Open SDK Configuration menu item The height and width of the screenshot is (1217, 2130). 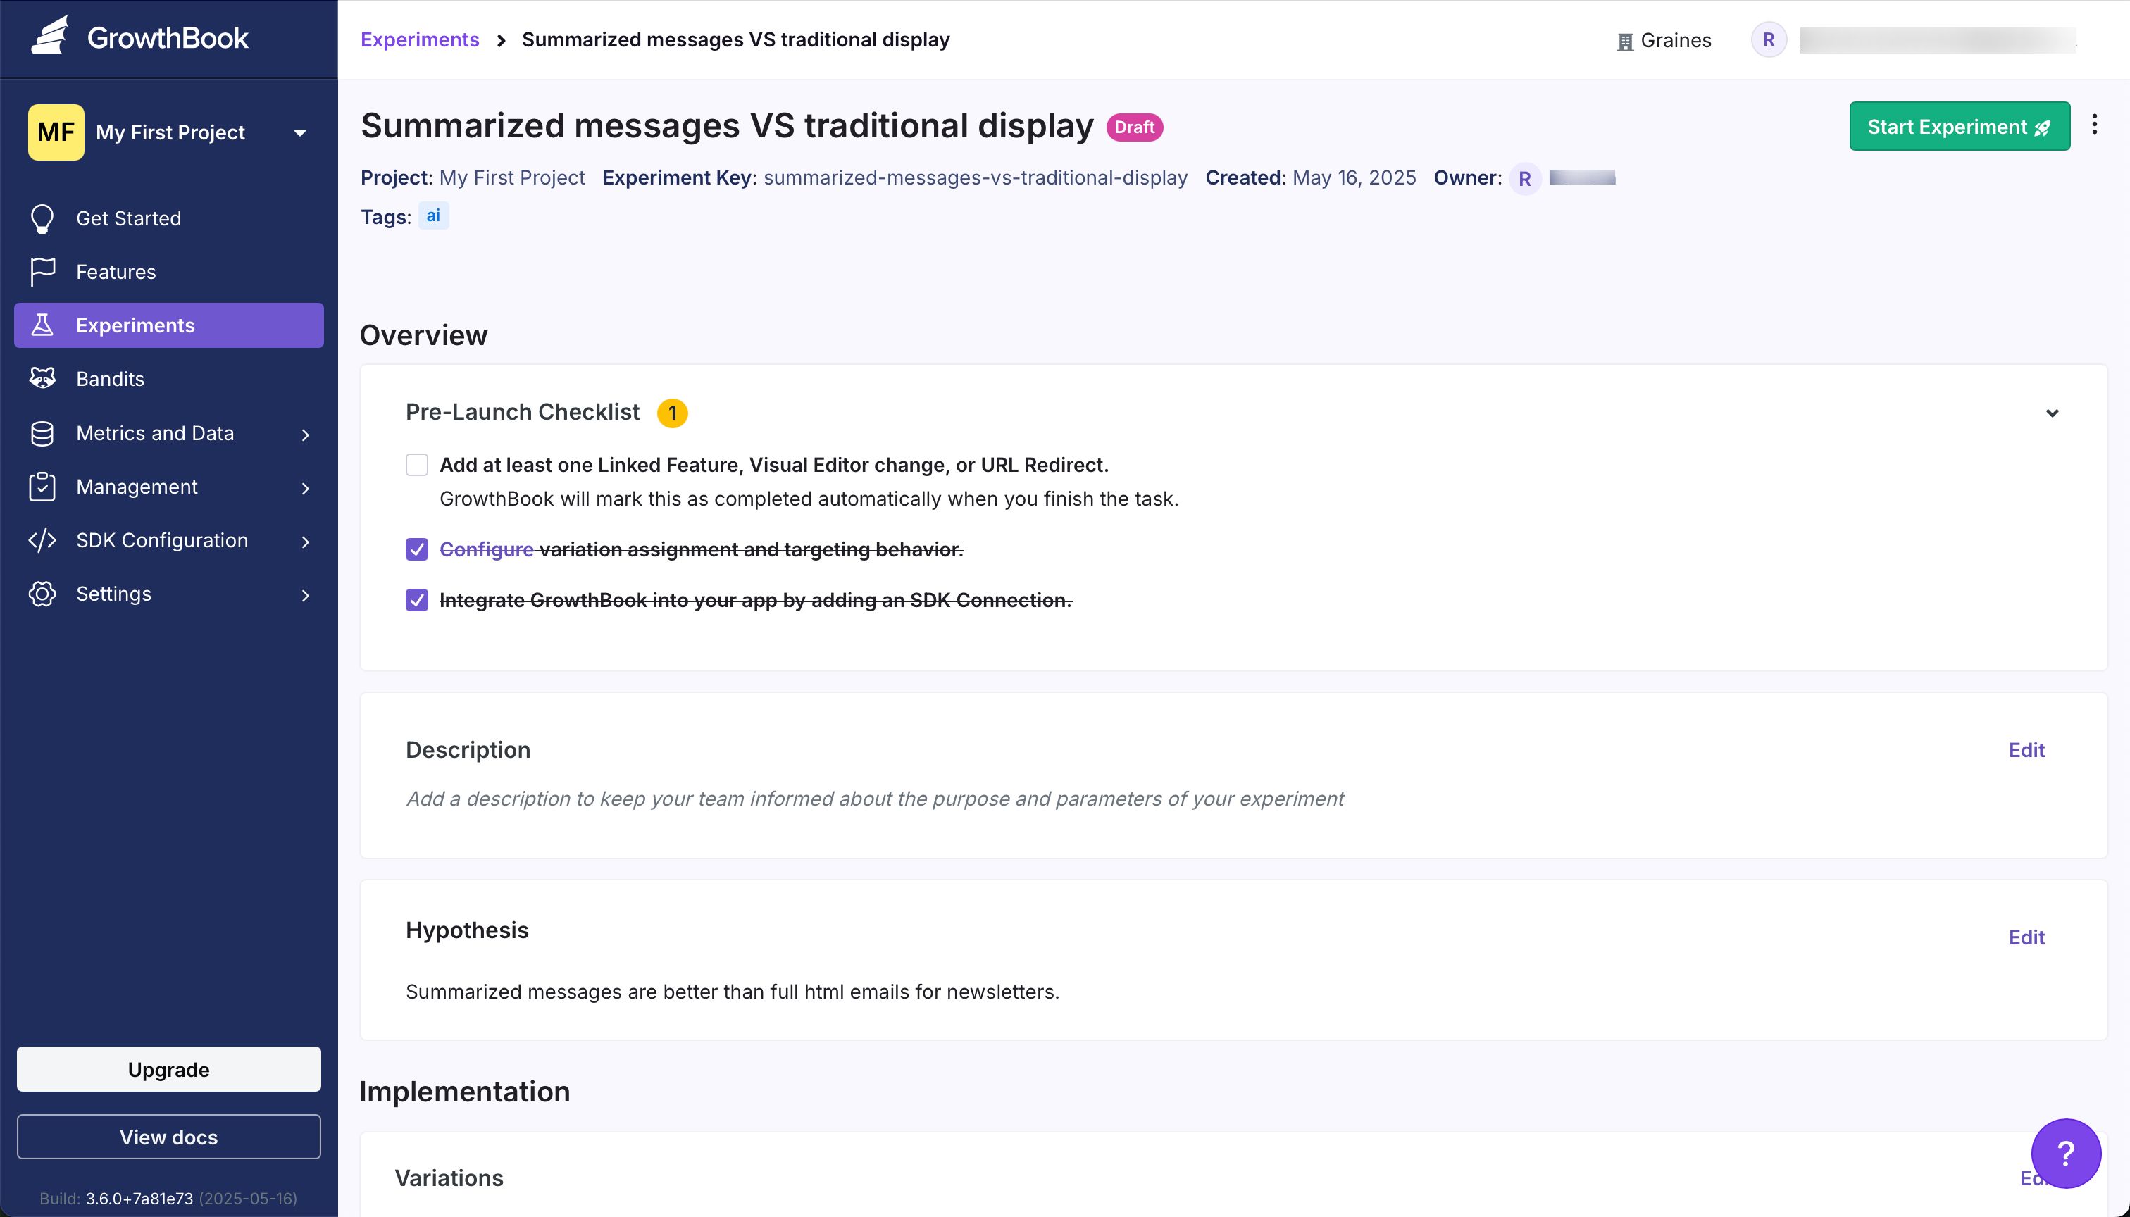169,540
